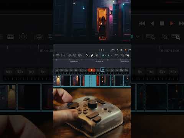Select the highlighted forward 2x speed button
The width and height of the screenshot is (184, 138).
click(103, 70)
